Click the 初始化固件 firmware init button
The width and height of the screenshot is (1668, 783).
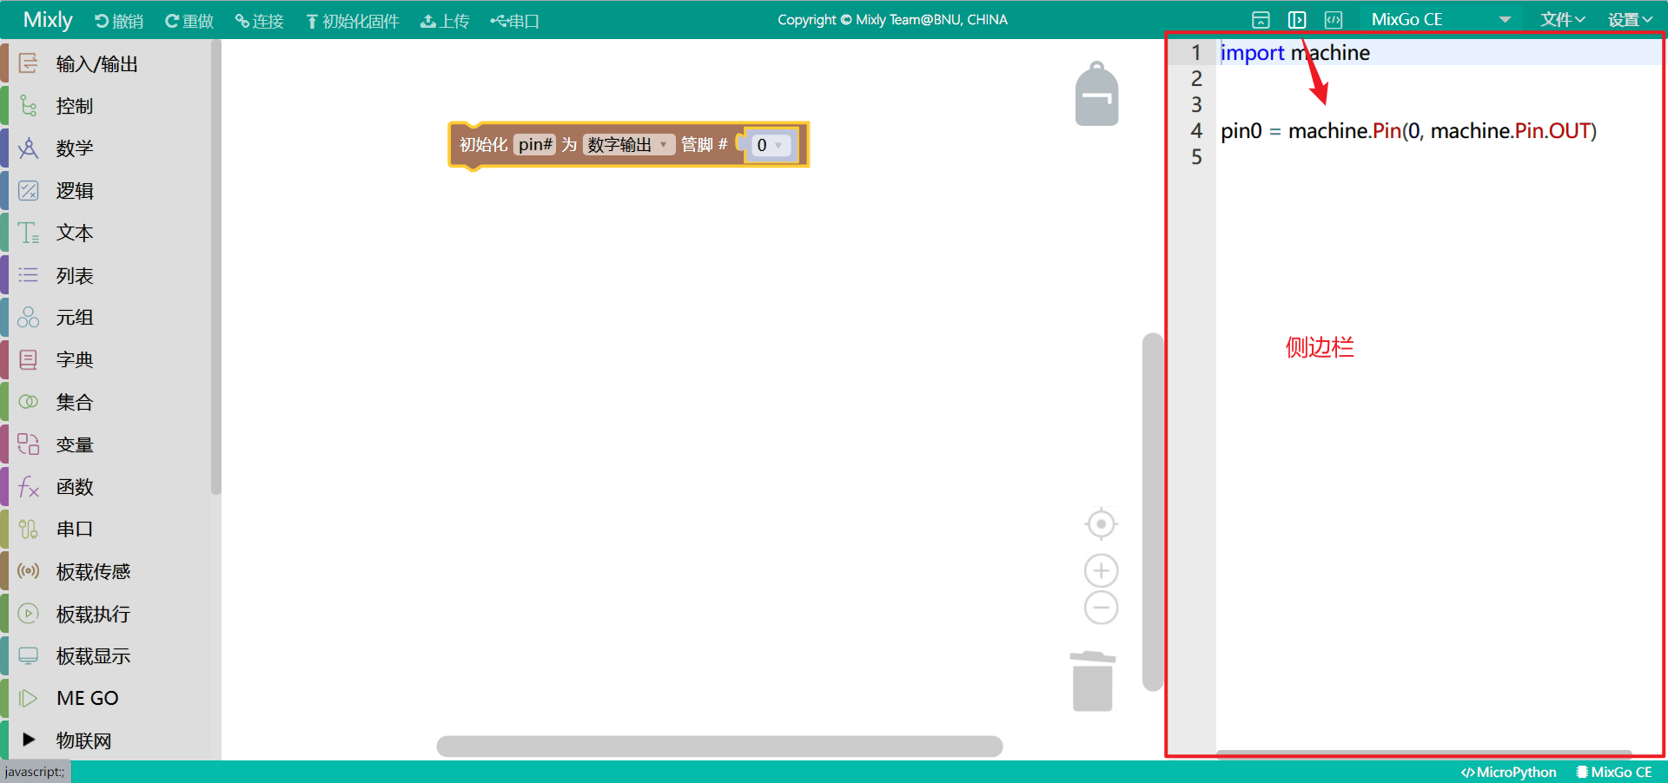353,21
